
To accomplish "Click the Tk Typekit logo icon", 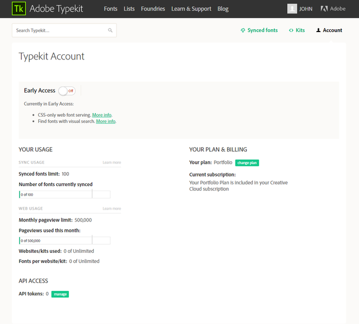I will point(19,9).
